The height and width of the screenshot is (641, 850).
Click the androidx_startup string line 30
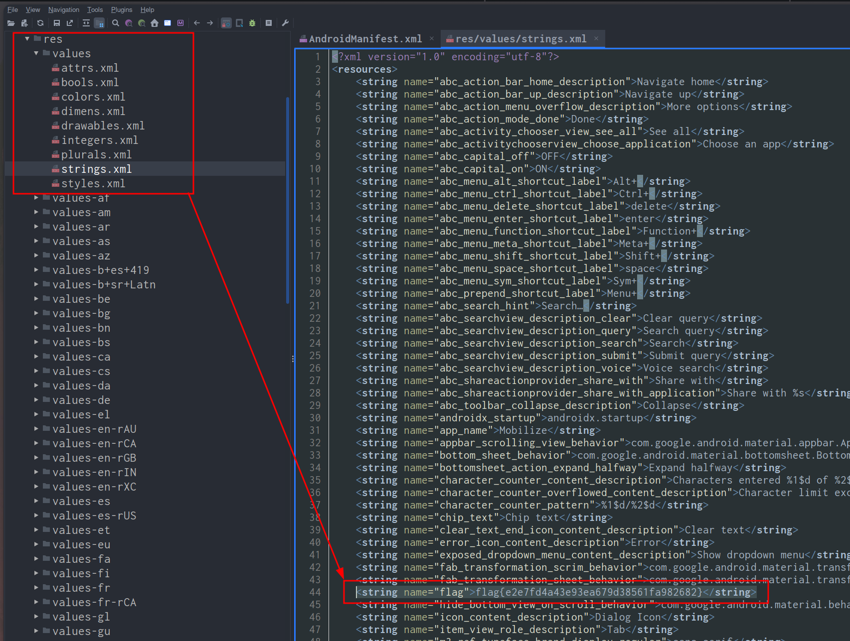(526, 418)
